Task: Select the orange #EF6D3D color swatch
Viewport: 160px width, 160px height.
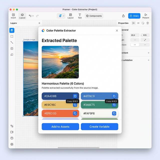Action: point(57,113)
